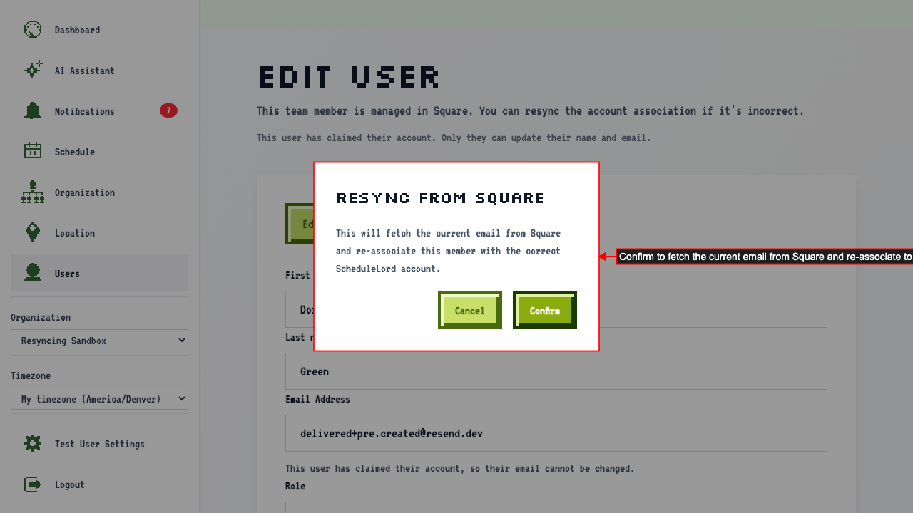Click the Edit User page heading
This screenshot has height=513, width=913.
pos(349,77)
